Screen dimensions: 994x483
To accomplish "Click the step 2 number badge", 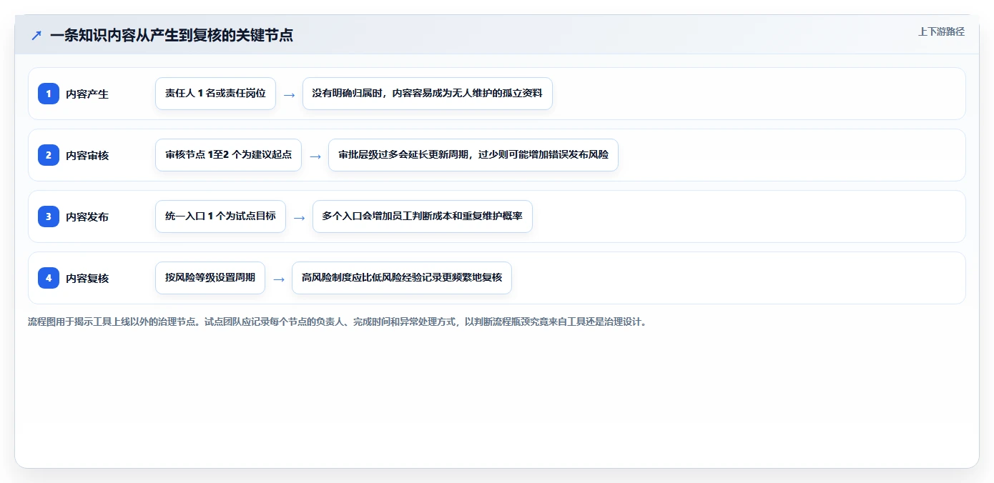I will click(49, 155).
